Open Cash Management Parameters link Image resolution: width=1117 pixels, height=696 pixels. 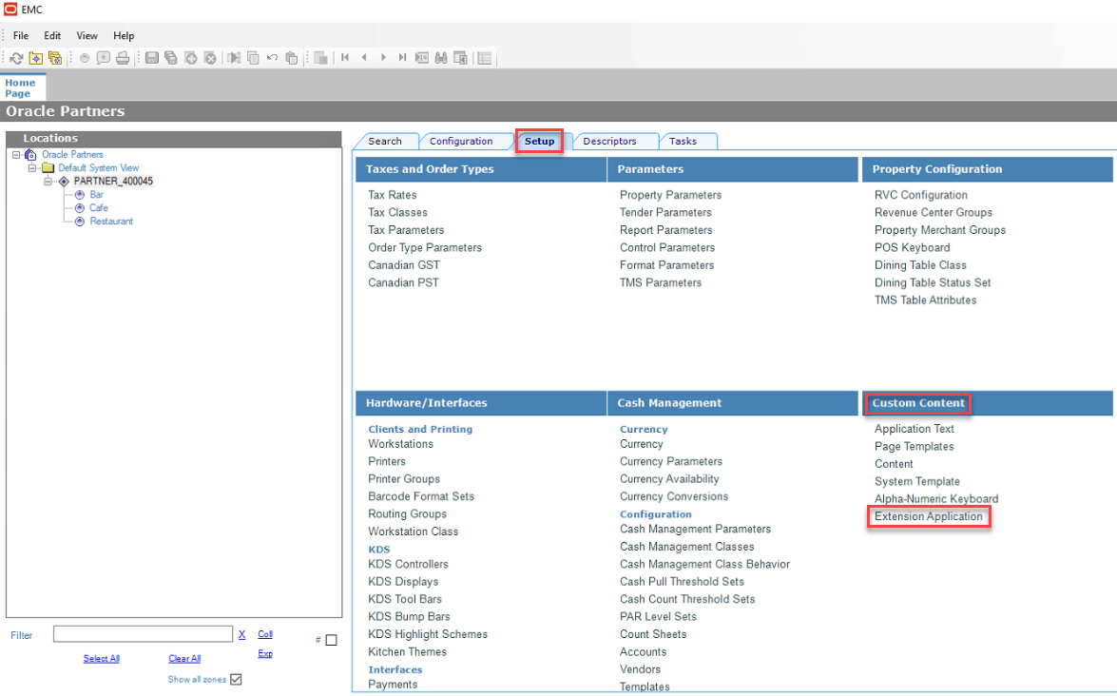point(695,530)
